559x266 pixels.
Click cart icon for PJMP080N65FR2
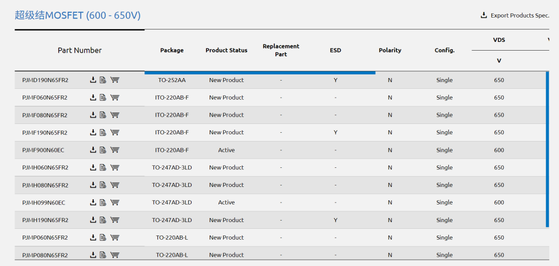pos(115,255)
